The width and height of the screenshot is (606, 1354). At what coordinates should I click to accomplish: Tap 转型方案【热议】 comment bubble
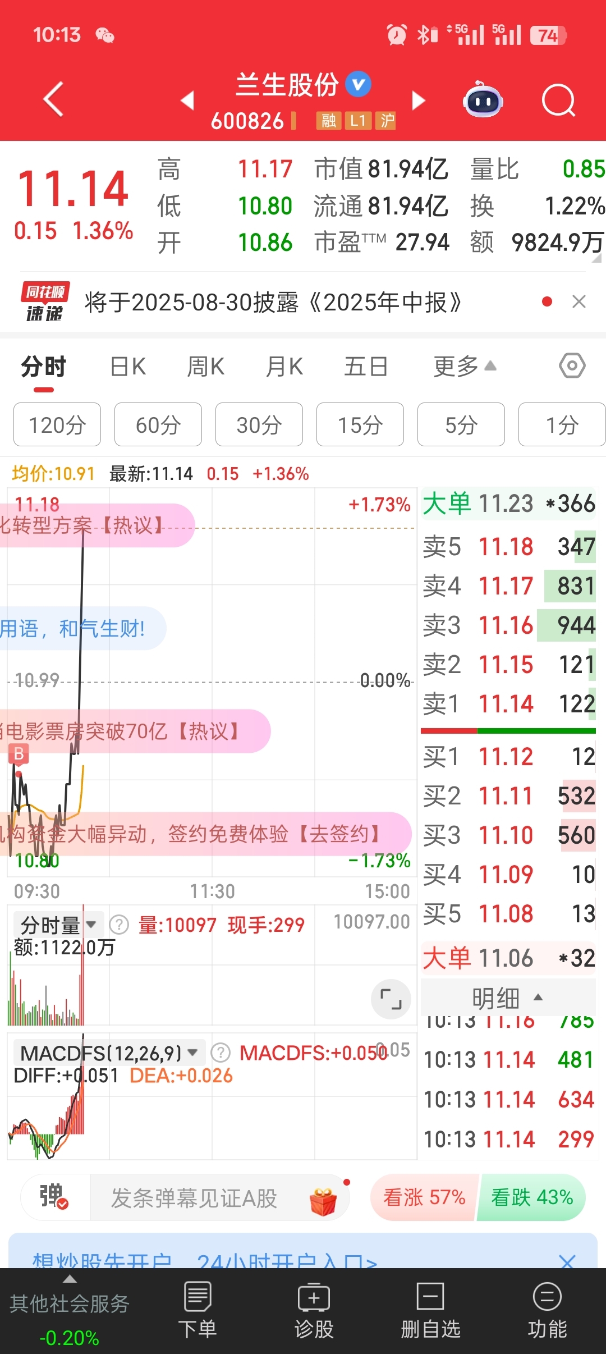point(97,525)
